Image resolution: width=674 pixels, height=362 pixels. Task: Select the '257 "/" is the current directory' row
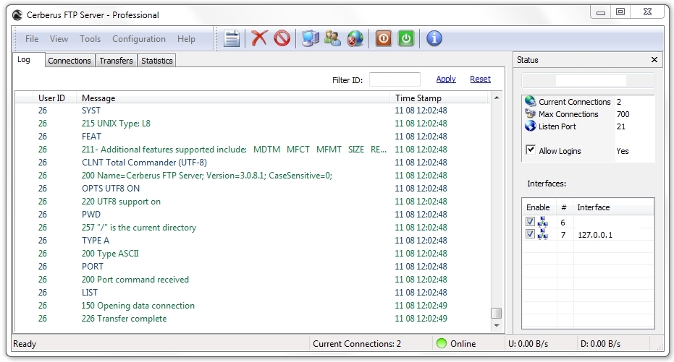[253, 228]
